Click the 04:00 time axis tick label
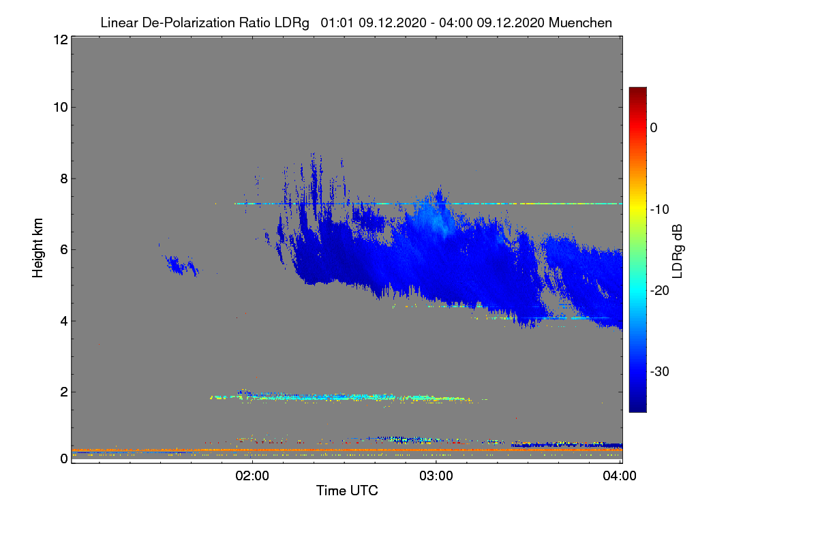 tap(620, 476)
